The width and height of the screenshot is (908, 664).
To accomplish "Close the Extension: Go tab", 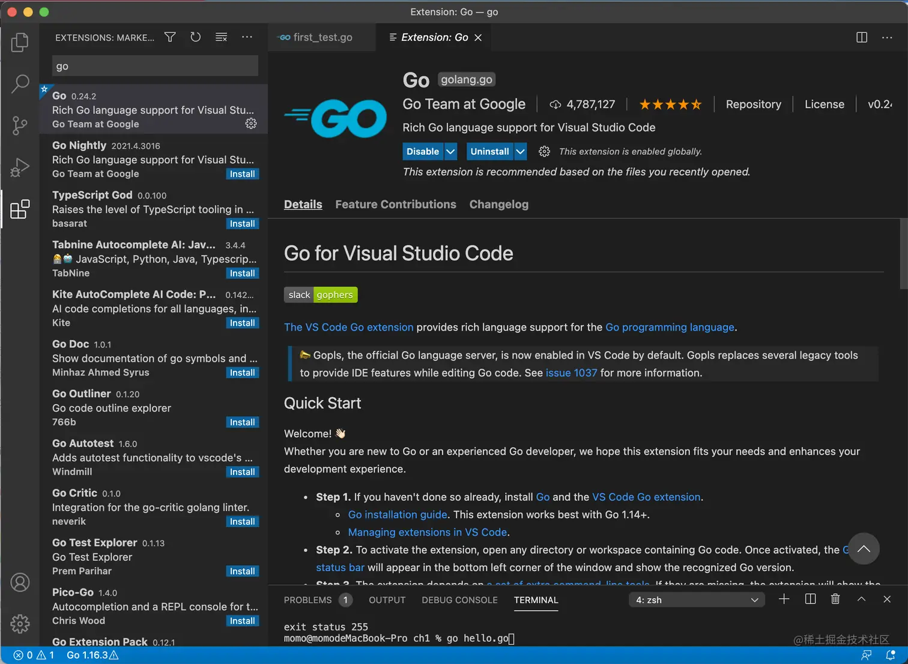I will [478, 37].
